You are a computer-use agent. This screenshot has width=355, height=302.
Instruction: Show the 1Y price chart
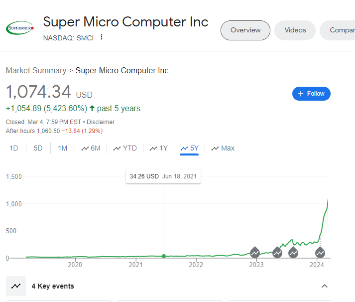159,148
